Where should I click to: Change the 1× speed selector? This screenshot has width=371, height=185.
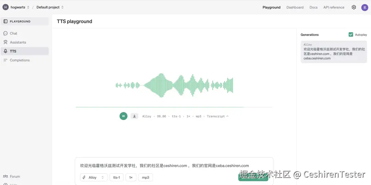[131, 177]
